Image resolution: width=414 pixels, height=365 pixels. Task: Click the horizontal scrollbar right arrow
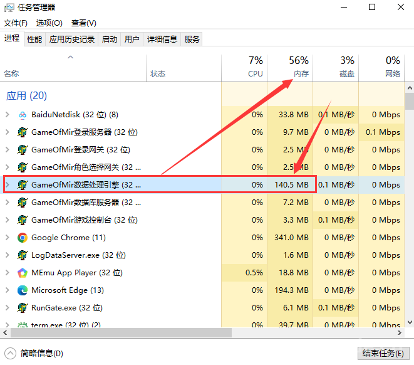[x=400, y=333]
